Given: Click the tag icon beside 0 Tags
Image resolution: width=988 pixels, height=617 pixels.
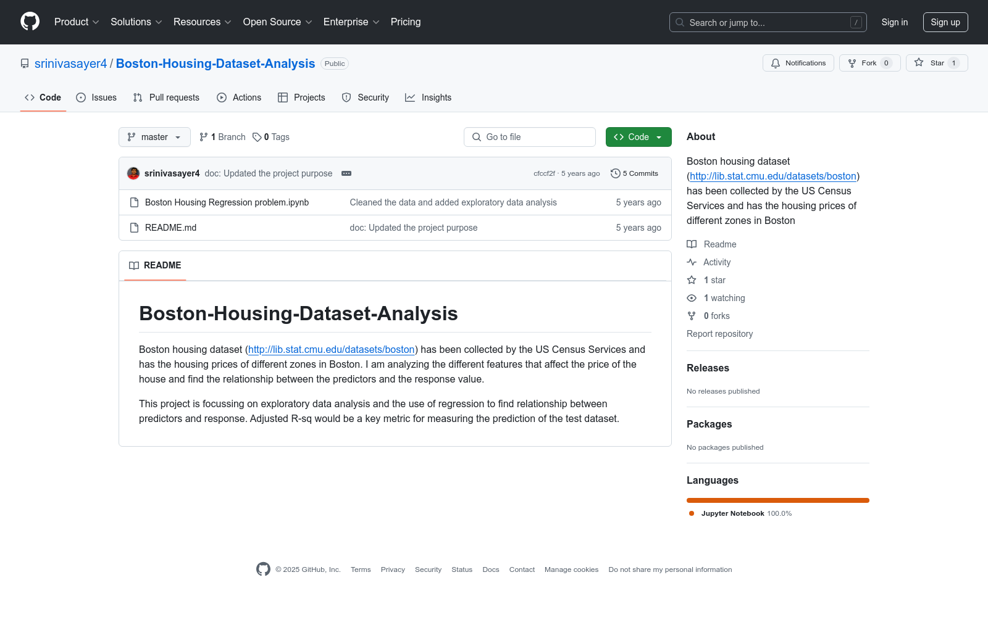Looking at the screenshot, I should pos(257,137).
